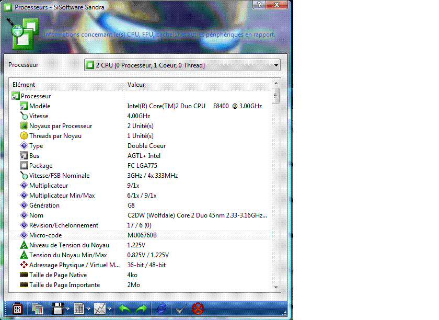The height and width of the screenshot is (320, 439).
Task: Click the Sandra processor logo in the header
Action: 22,33
